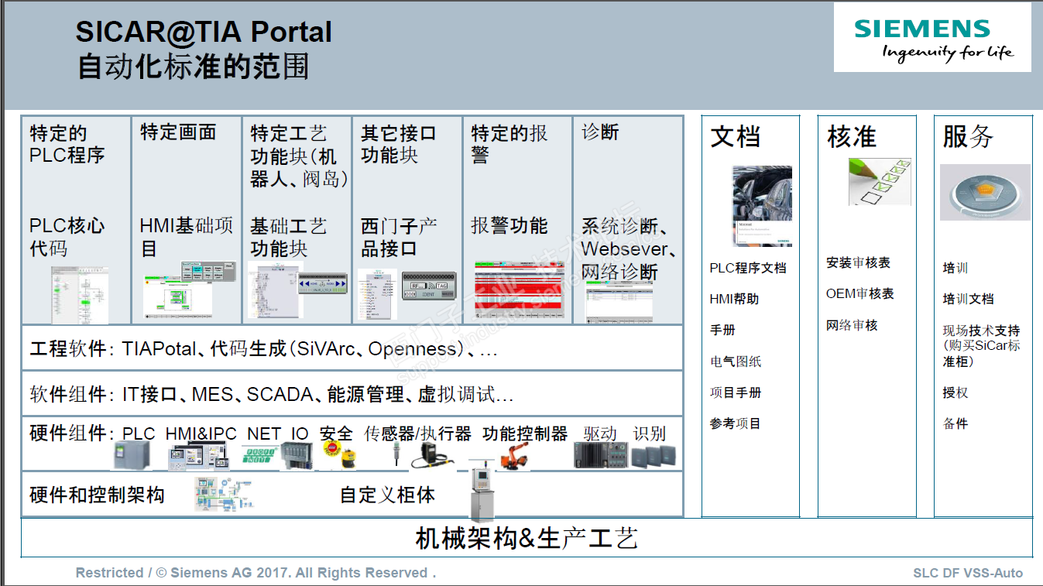The height and width of the screenshot is (586, 1043).
Task: Select the '其它接口功能块' heading
Action: click(399, 144)
